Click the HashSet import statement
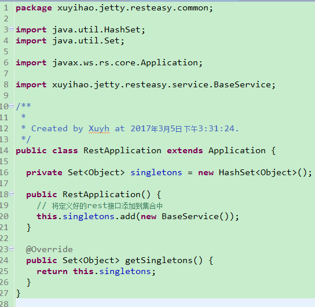Viewport: 315px width, 307px height. (x=80, y=30)
